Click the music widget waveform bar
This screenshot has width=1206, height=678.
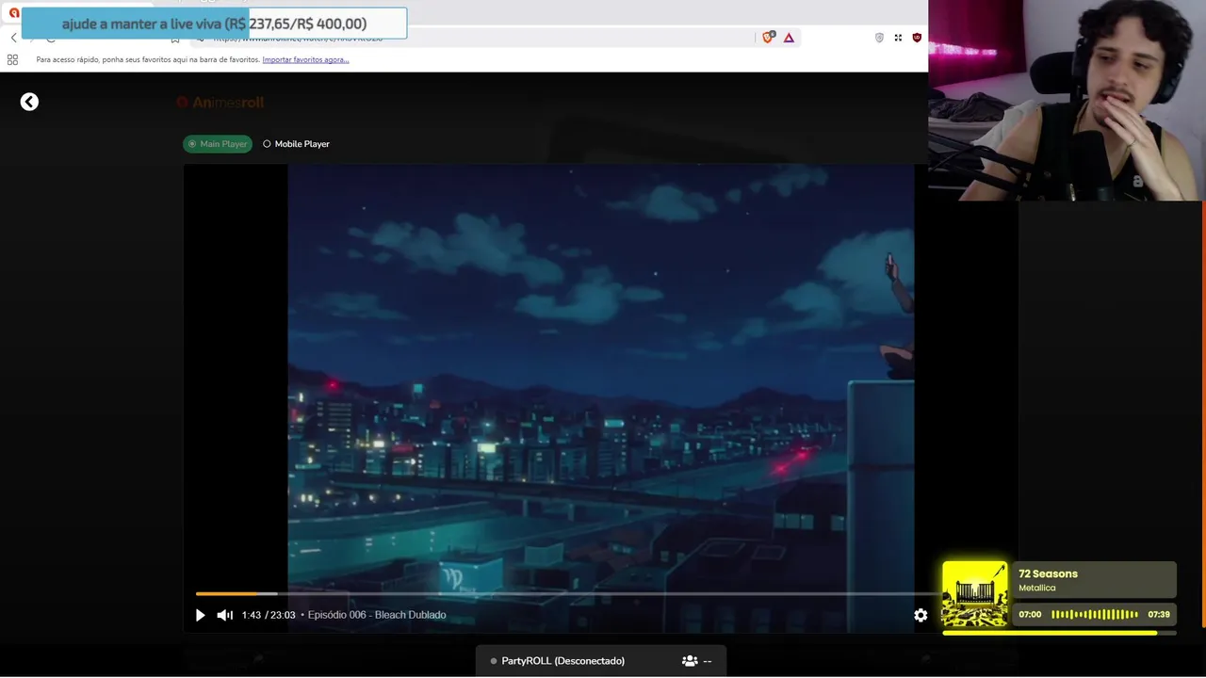tap(1095, 614)
